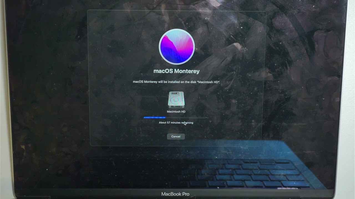The width and height of the screenshot is (355, 199).
Task: Click the macOS Monterey logo icon
Action: 177,47
